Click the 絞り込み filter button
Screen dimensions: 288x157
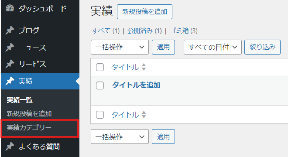(x=262, y=47)
